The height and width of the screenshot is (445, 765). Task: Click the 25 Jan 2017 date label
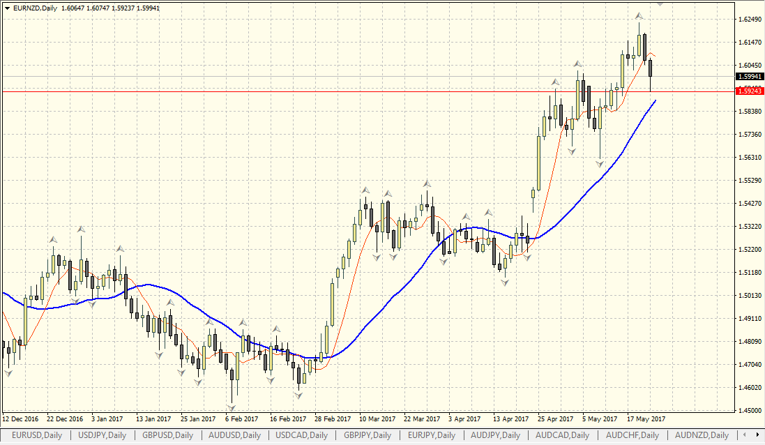198,418
